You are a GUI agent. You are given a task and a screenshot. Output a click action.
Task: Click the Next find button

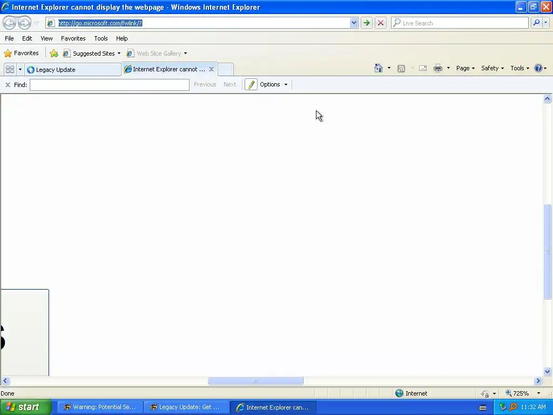point(230,84)
